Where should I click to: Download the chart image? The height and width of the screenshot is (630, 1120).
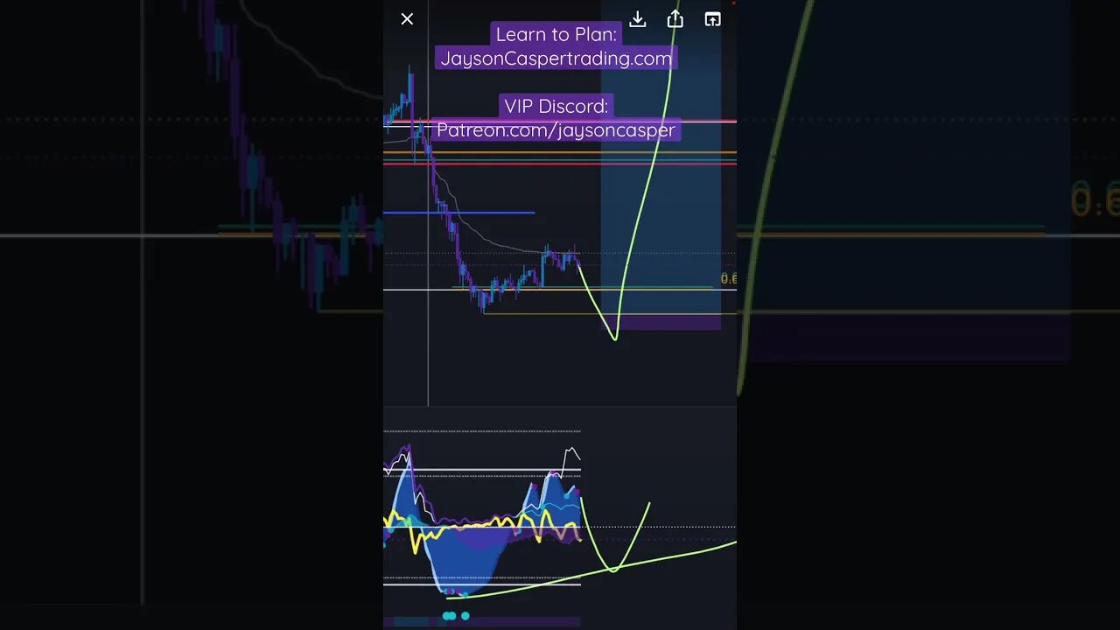(x=638, y=19)
